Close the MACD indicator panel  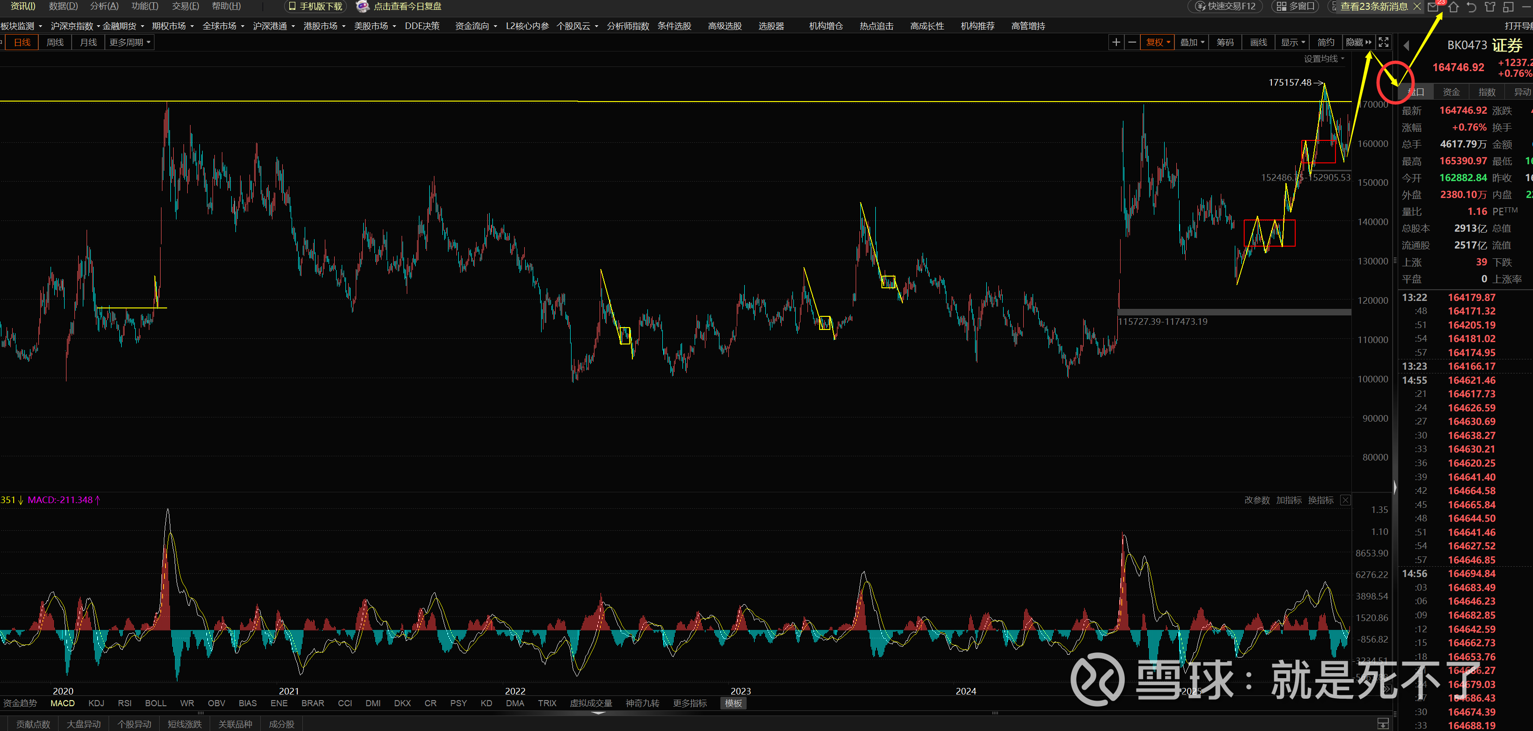(1345, 500)
